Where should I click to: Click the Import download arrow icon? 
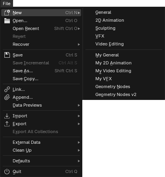click(x=7, y=116)
